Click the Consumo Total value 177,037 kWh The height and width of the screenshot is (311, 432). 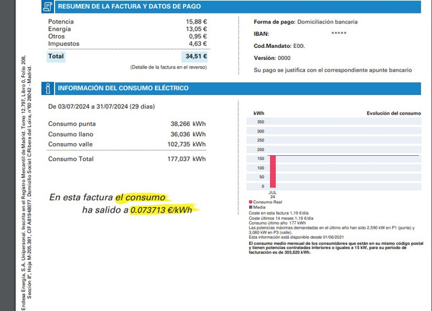point(186,159)
